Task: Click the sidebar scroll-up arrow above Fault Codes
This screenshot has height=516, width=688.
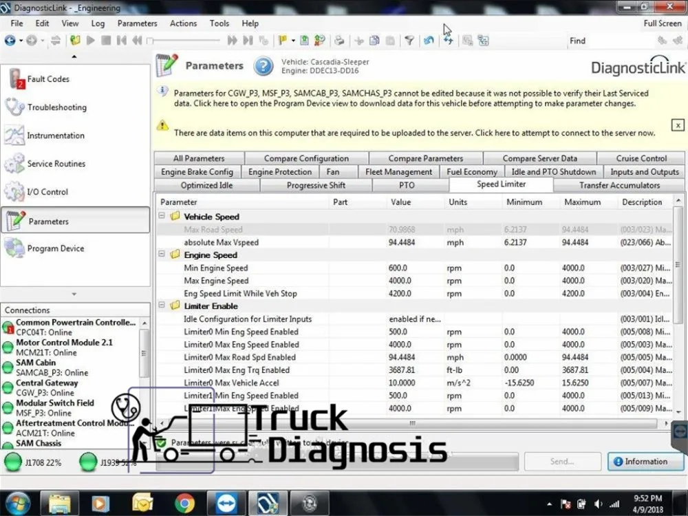Action: (74, 56)
